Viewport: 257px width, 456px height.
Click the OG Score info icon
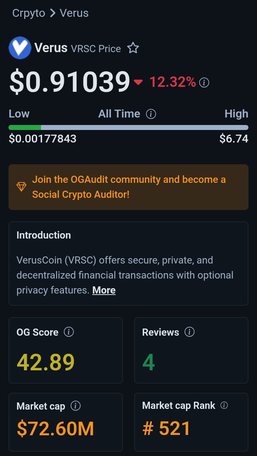(69, 332)
